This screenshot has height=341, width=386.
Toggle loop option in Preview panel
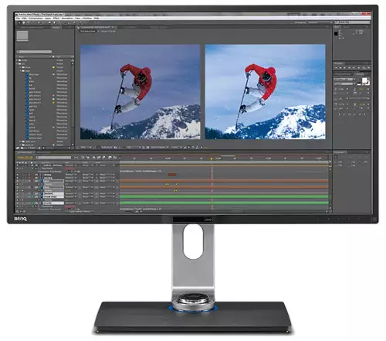(x=364, y=68)
